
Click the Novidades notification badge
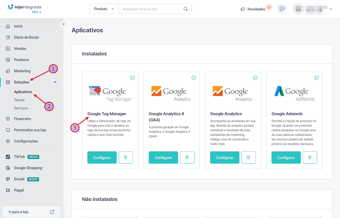(269, 7)
